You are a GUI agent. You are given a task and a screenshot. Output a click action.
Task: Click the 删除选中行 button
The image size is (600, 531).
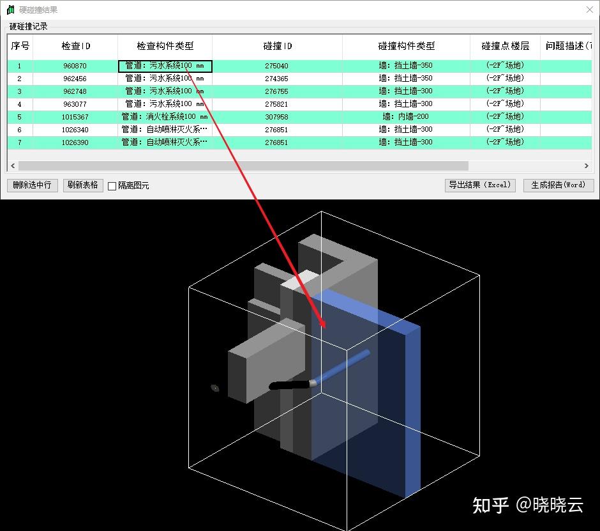[32, 185]
